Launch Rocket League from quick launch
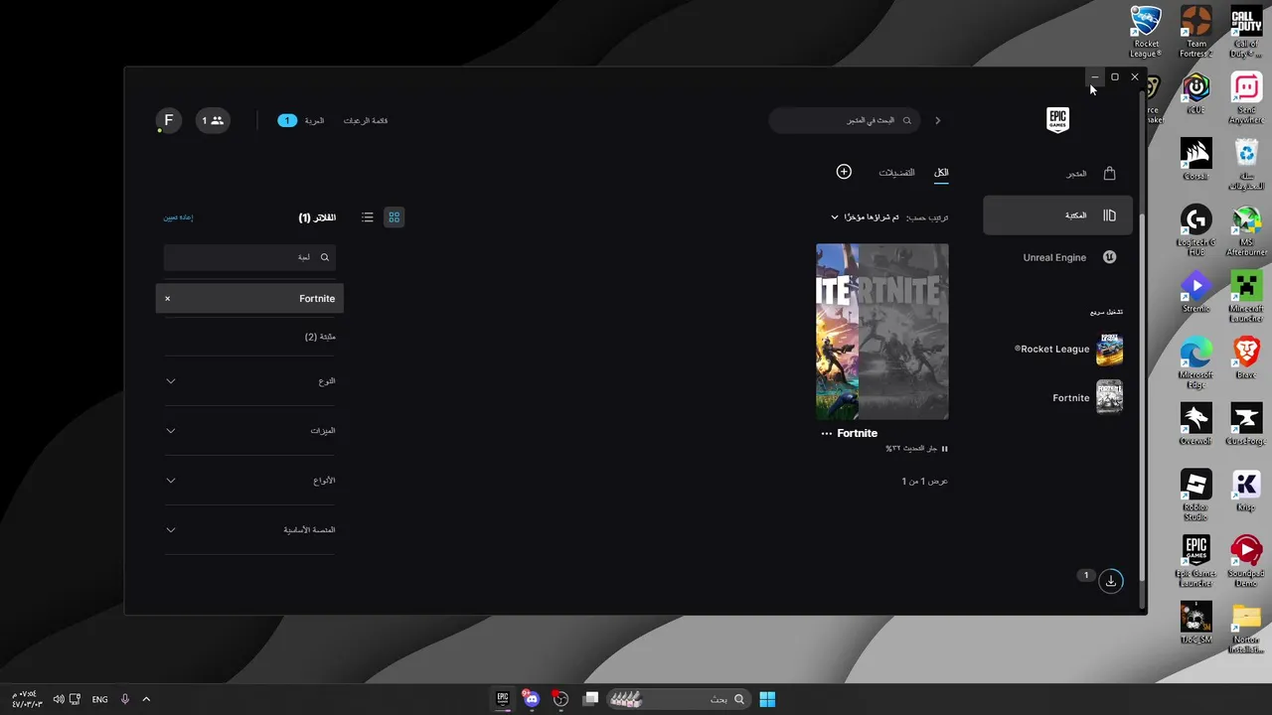Image resolution: width=1272 pixels, height=715 pixels. coord(1067,349)
